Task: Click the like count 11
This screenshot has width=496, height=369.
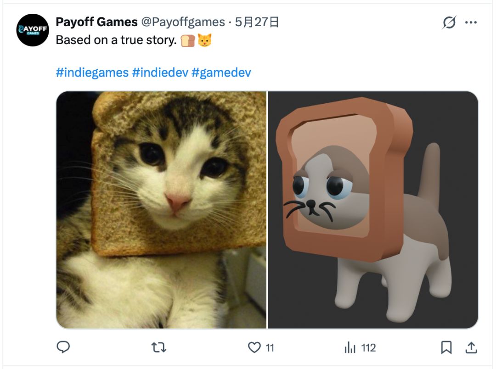Action: (270, 348)
